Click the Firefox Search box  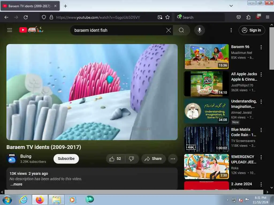(x=200, y=17)
